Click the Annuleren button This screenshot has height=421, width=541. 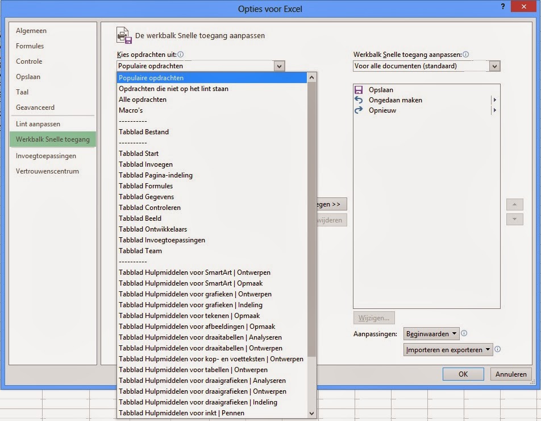tap(510, 374)
